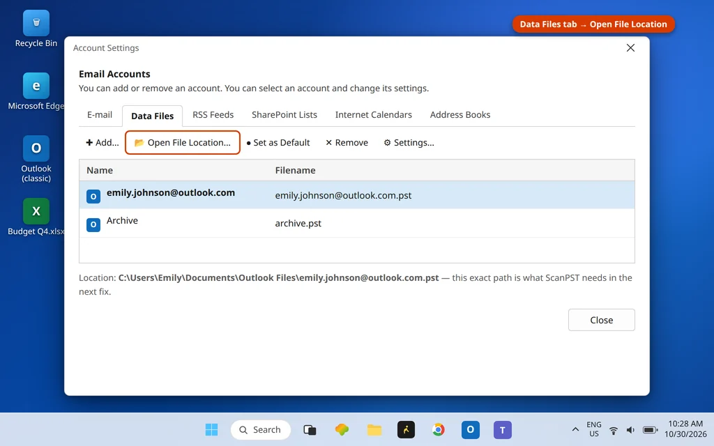
Task: Open the clock and date flyout
Action: [685, 429]
